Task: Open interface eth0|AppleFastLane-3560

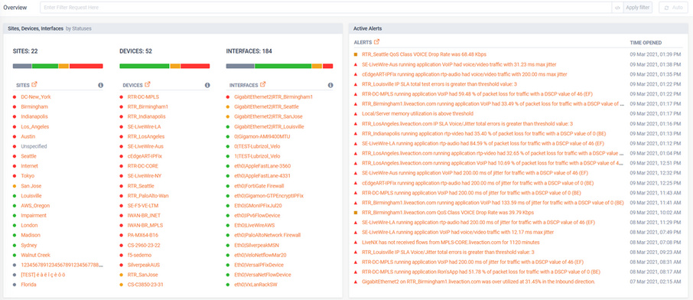Action: [x=262, y=166]
